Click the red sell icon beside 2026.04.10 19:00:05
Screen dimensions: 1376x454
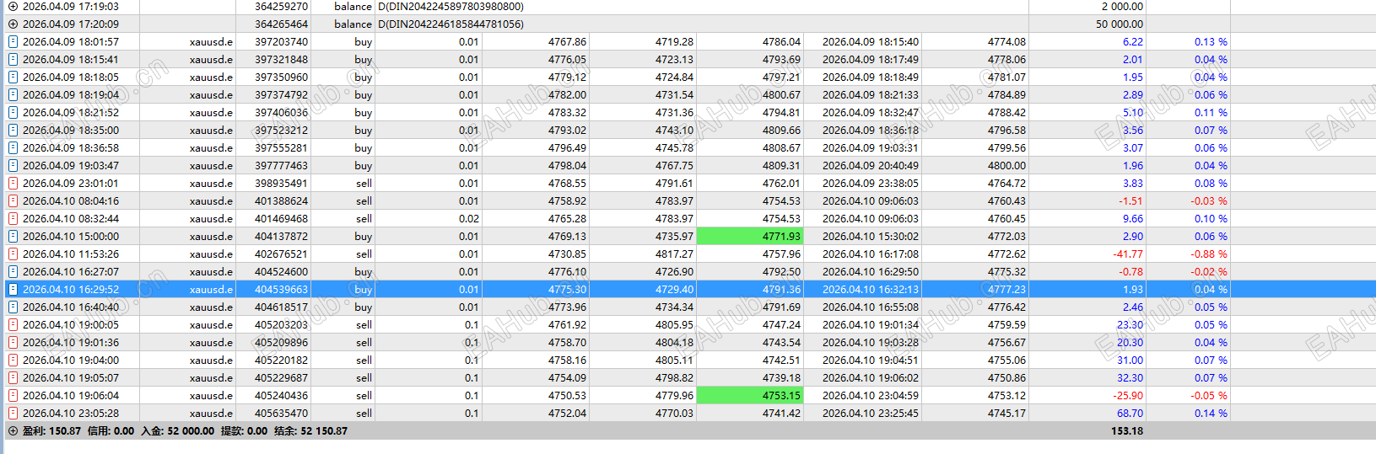pyautogui.click(x=13, y=324)
